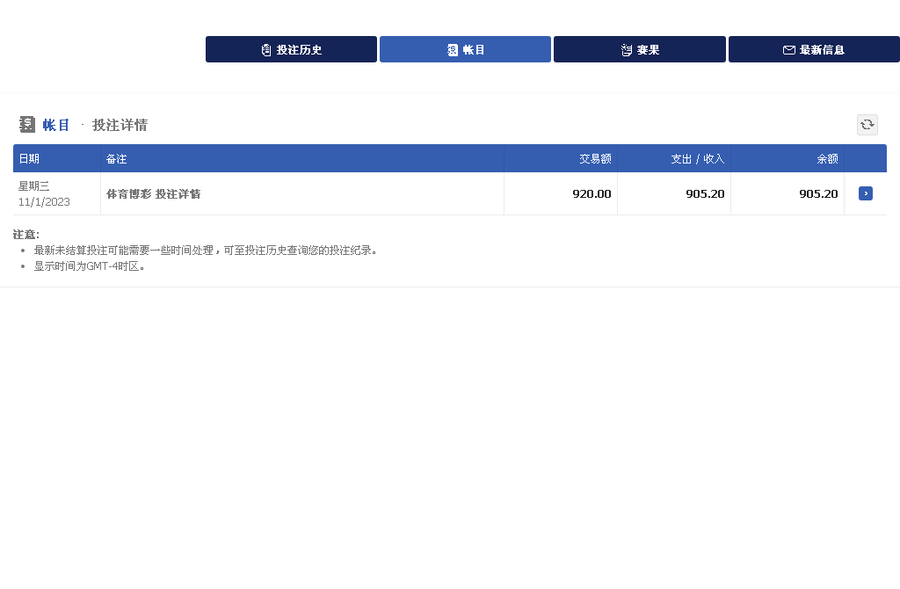This screenshot has width=900, height=589.
Task: Expand the 11/1/2023 row arrow
Action: [866, 193]
